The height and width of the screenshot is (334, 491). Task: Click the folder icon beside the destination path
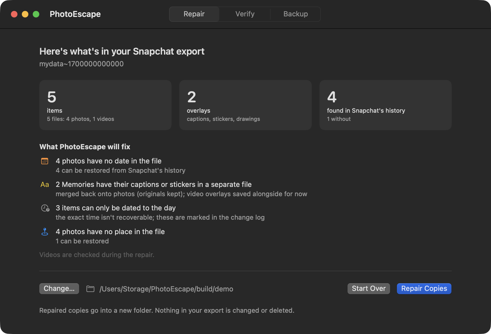90,289
